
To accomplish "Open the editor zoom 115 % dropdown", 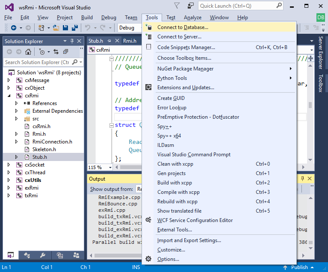I will [110, 167].
